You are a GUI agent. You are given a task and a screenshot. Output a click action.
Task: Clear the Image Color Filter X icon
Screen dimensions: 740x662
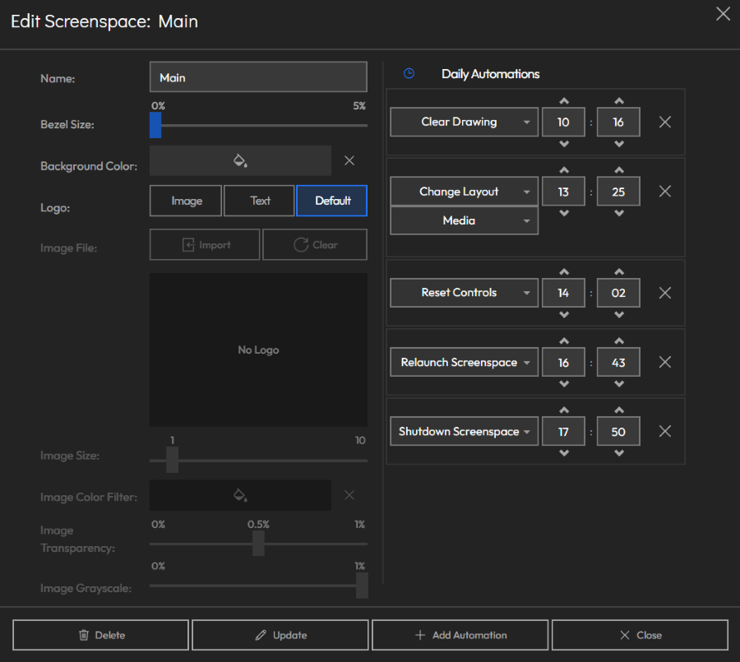point(349,495)
